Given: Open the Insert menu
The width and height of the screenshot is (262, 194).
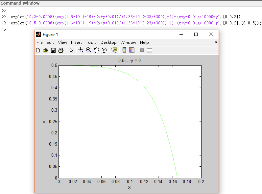Looking at the screenshot, I should point(76,42).
